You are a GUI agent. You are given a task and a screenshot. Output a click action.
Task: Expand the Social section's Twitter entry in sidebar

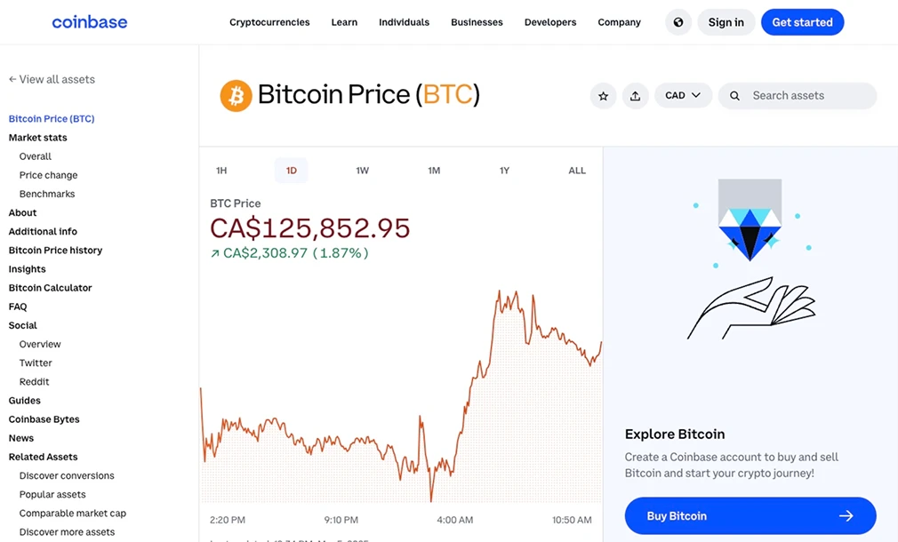pyautogui.click(x=36, y=363)
